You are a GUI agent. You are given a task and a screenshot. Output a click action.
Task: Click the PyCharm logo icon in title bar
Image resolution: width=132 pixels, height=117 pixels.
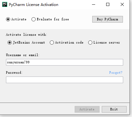click(x=5, y=4)
